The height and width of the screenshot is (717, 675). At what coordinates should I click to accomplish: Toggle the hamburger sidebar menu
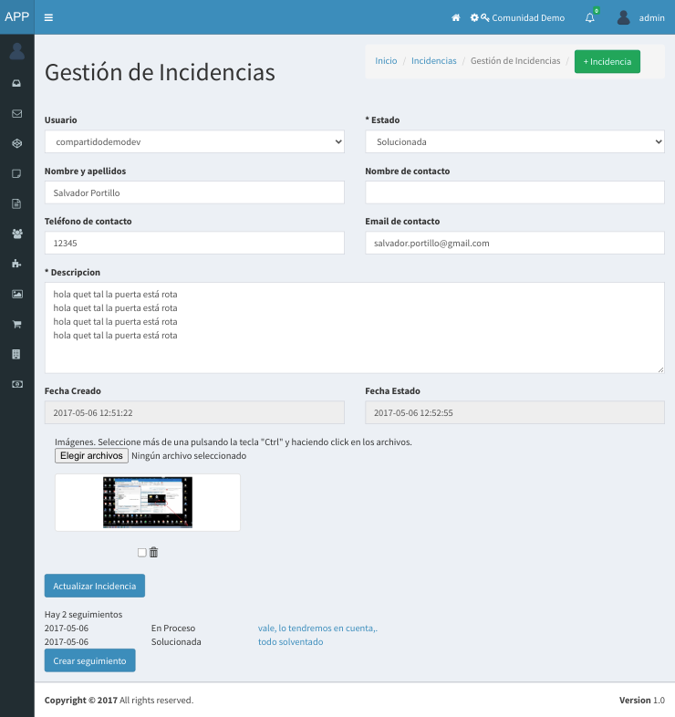[x=48, y=17]
